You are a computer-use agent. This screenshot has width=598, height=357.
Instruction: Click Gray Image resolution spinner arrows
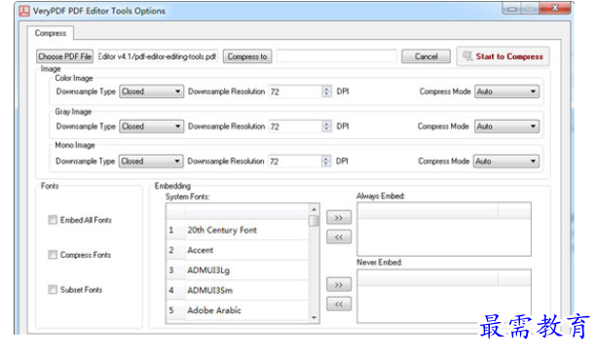(x=326, y=126)
